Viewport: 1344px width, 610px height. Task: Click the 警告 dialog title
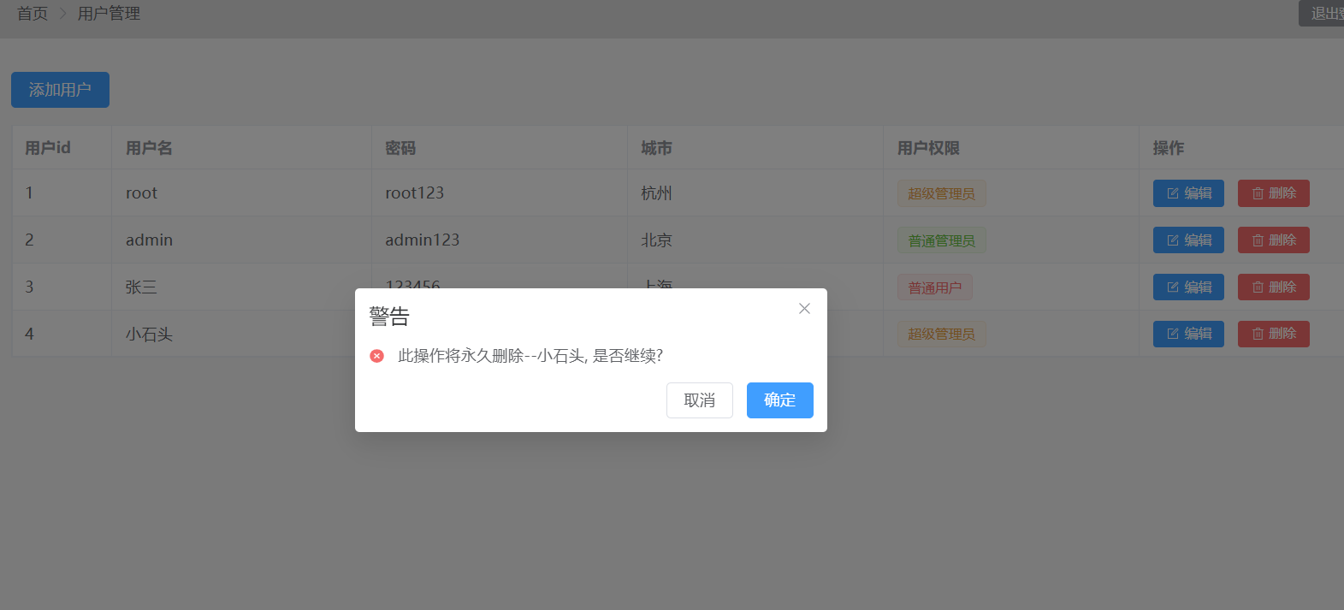pos(389,317)
